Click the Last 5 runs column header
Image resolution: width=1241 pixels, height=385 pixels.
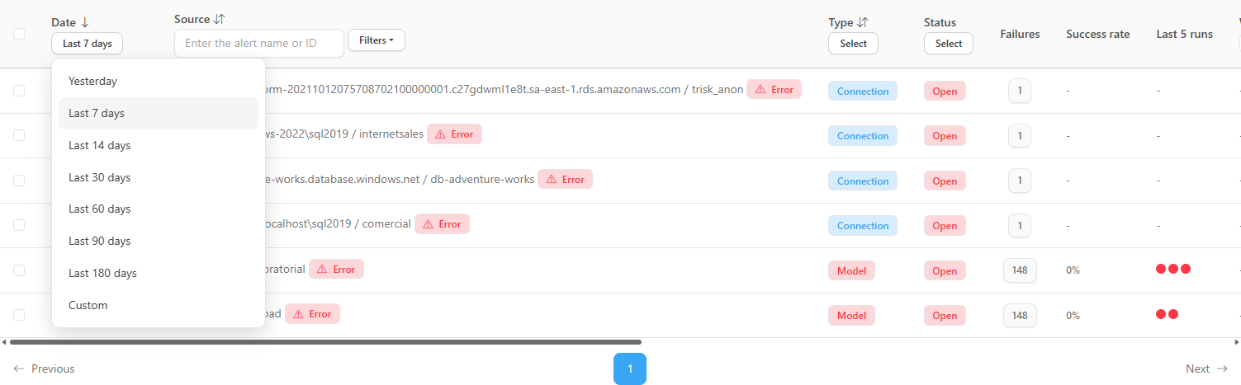pos(1184,34)
